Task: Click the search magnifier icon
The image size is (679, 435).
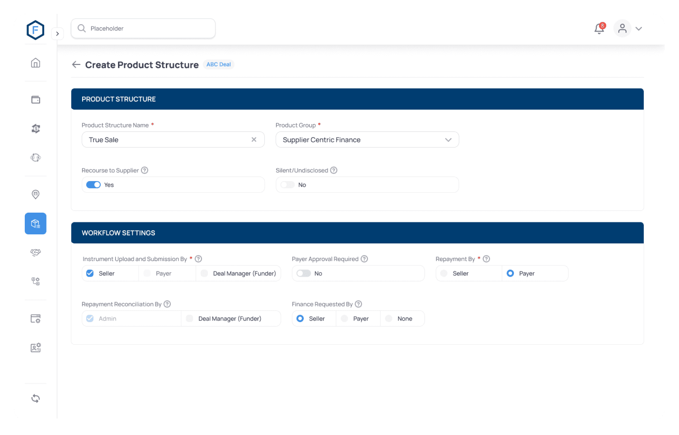Action: click(x=81, y=28)
